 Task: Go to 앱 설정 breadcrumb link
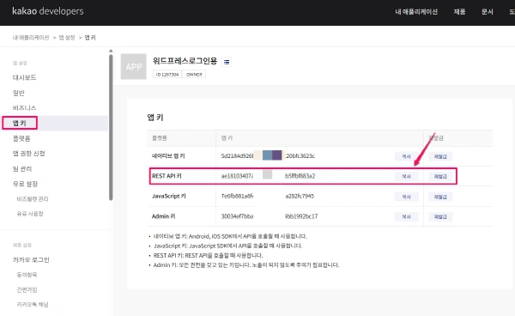pos(67,38)
